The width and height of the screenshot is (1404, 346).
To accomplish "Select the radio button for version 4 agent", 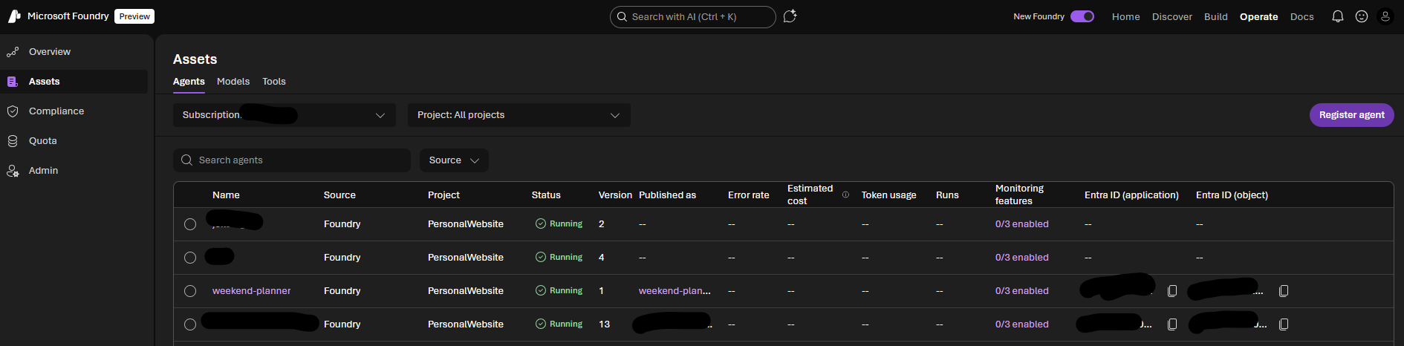I will [x=190, y=258].
